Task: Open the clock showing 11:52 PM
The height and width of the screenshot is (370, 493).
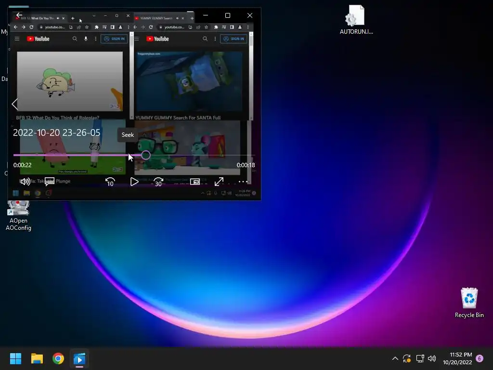Action: point(457,358)
